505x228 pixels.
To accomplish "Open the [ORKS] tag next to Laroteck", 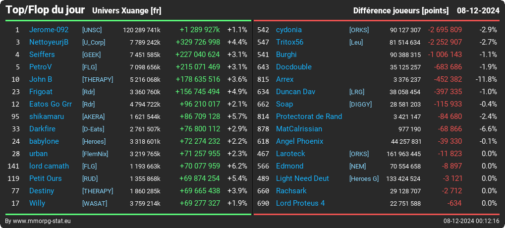I will tap(359, 154).
